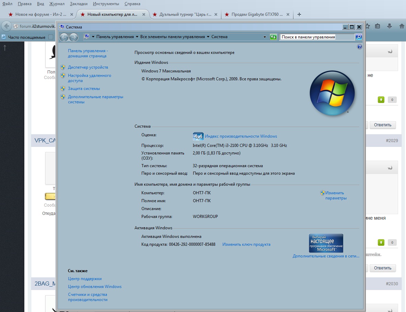Click the control panel icon in address bar
Viewport: 406px width, 312px height.
[87, 36]
